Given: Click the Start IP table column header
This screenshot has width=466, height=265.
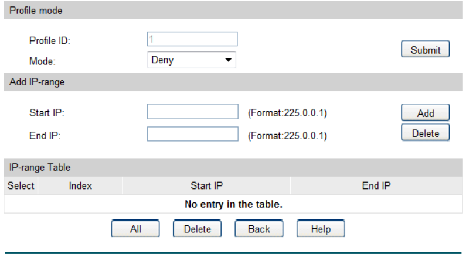Looking at the screenshot, I should 206,186.
